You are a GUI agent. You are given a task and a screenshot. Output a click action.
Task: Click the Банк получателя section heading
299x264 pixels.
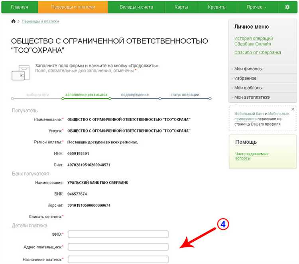(30, 174)
